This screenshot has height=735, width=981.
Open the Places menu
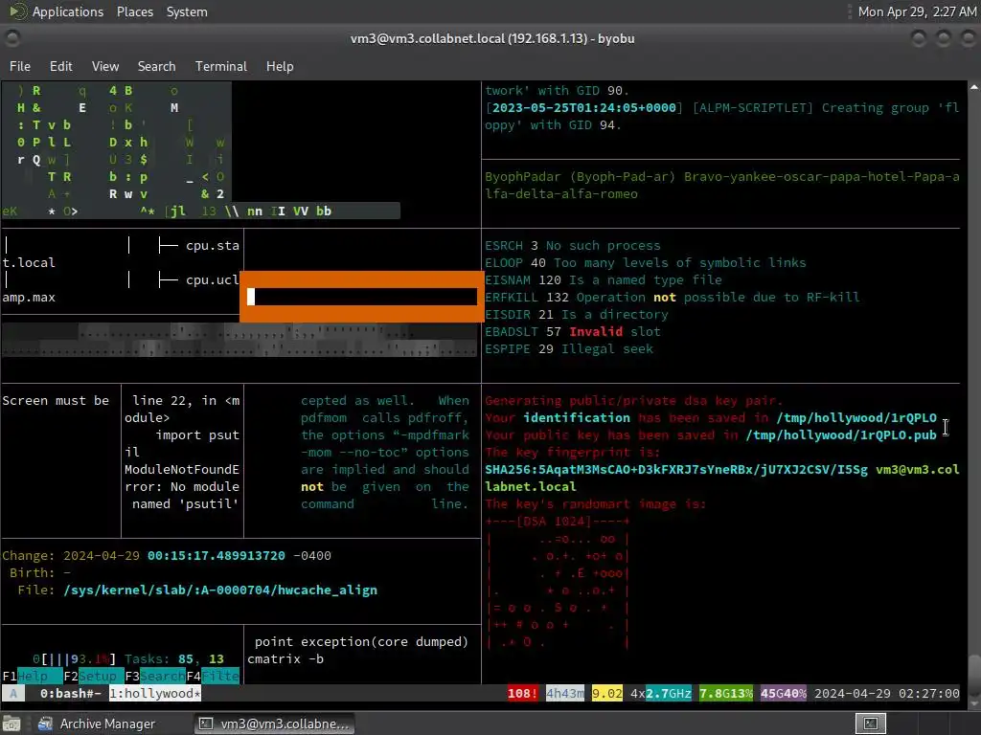[134, 11]
